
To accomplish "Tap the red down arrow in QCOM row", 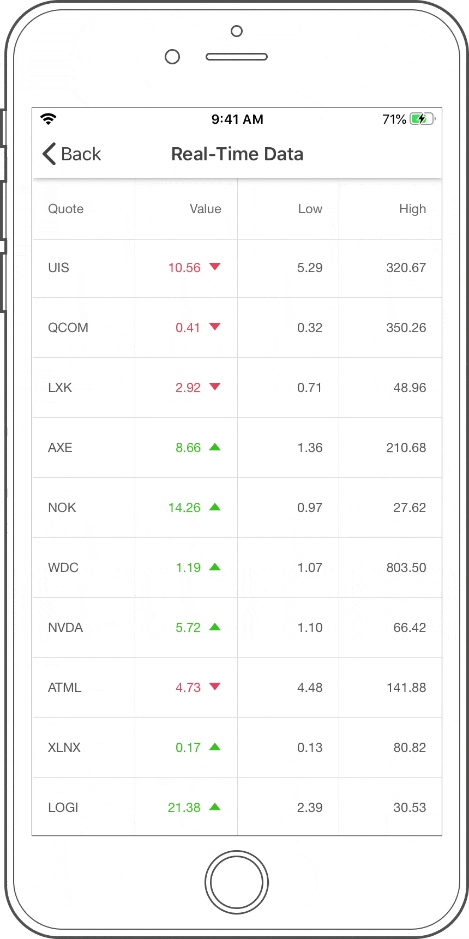I will coord(215,327).
